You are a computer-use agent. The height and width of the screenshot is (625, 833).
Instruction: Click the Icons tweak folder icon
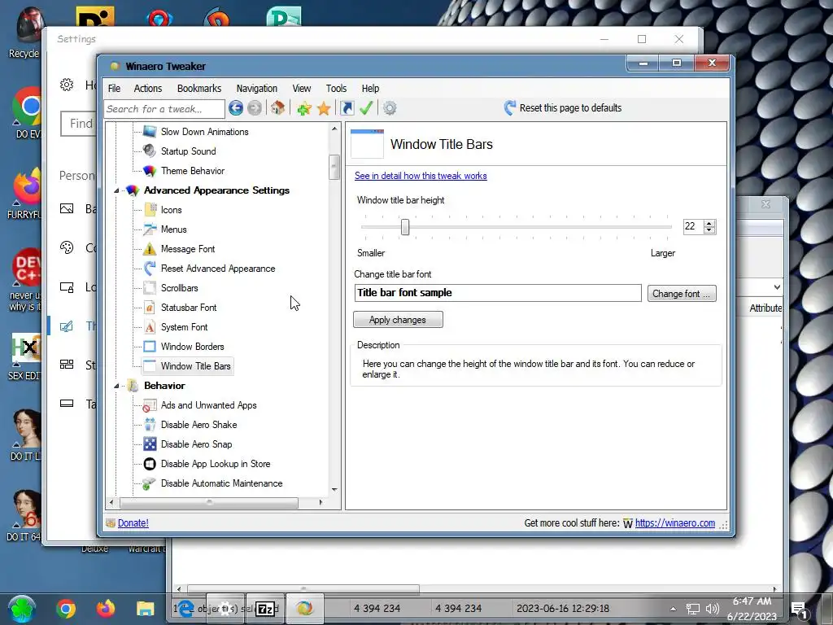click(x=150, y=210)
